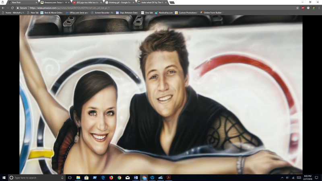Launch Google Chrome from the taskbar
322x181 pixels.
click(119, 177)
